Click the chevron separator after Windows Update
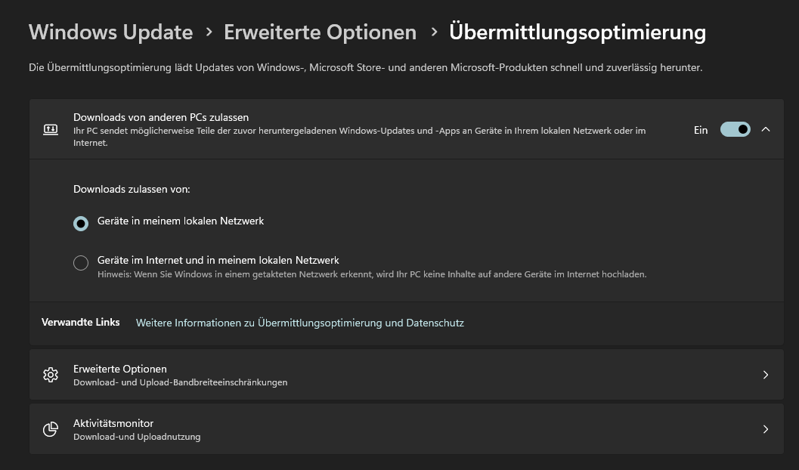Image resolution: width=799 pixels, height=470 pixels. [209, 32]
